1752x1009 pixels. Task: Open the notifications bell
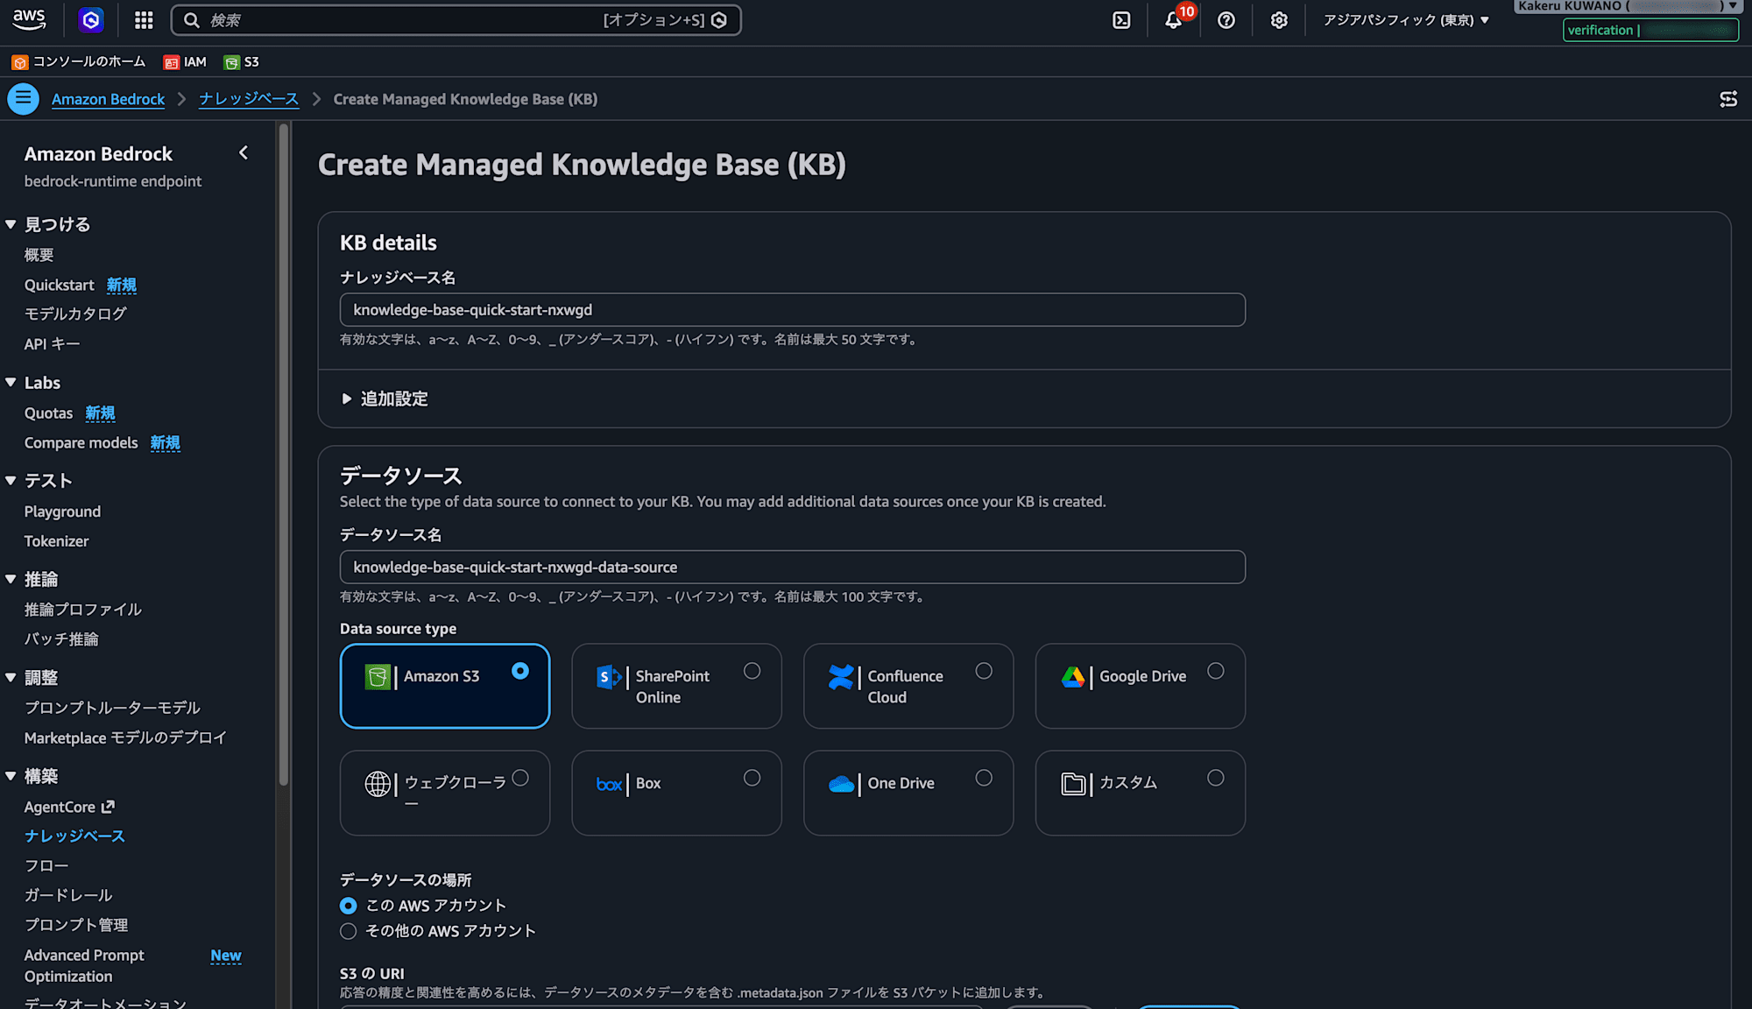tap(1174, 20)
